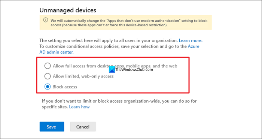
Task: Open the Azure AD admin center link
Action: coord(119,49)
